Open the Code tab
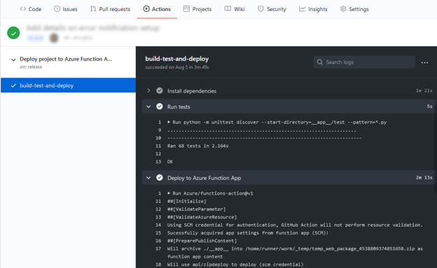 (x=31, y=9)
